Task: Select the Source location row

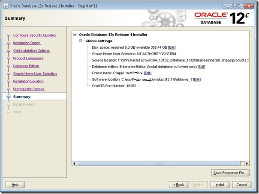Action: pos(170,60)
